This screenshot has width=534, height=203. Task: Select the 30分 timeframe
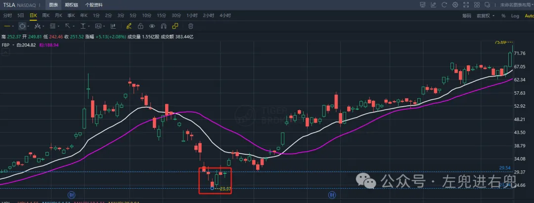tap(176, 16)
